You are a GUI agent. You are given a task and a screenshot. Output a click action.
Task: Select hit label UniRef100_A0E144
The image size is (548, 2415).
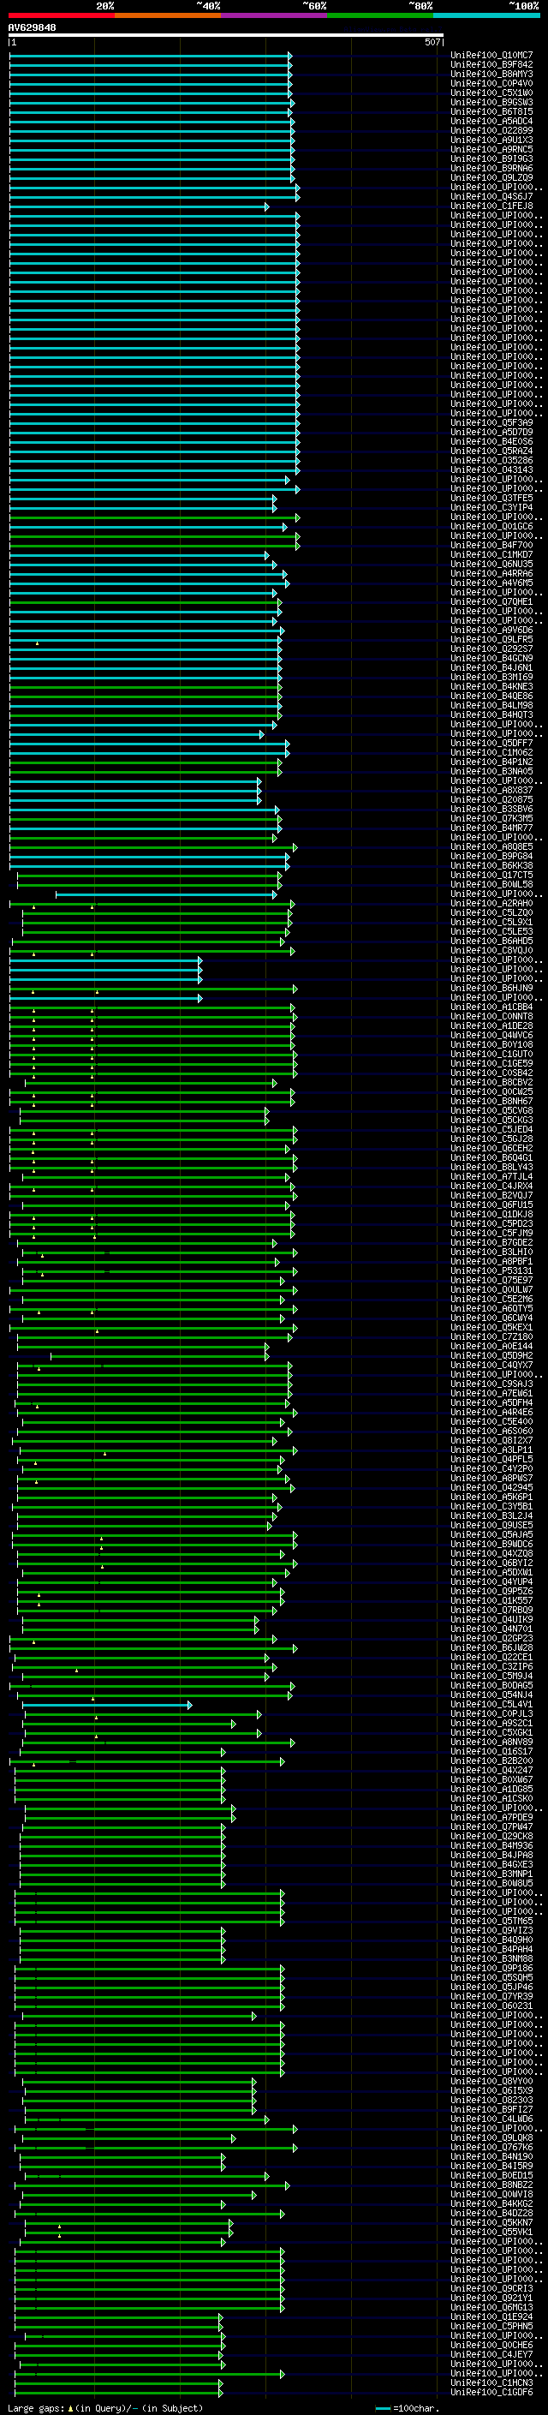tap(491, 1346)
